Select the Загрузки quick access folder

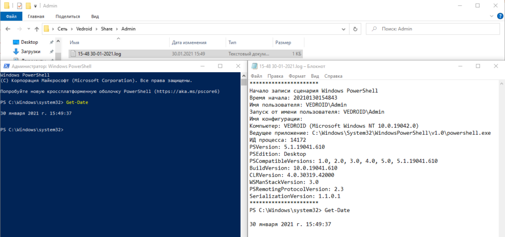pyautogui.click(x=31, y=52)
